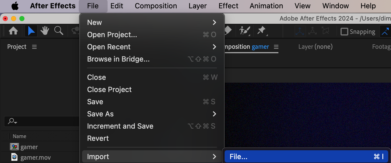Select the Hand tool
Viewport: 391px width, 163px height.
[x=45, y=31]
